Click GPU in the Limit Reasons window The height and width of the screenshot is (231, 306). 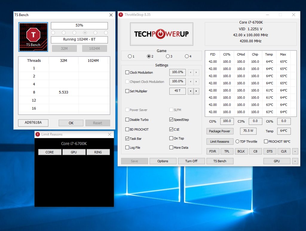74,152
